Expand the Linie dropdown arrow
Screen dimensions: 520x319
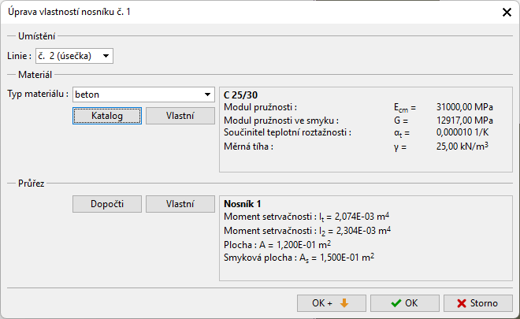(106, 56)
